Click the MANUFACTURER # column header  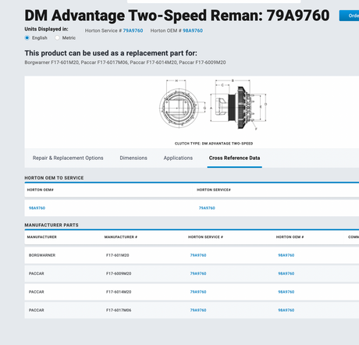click(x=121, y=237)
